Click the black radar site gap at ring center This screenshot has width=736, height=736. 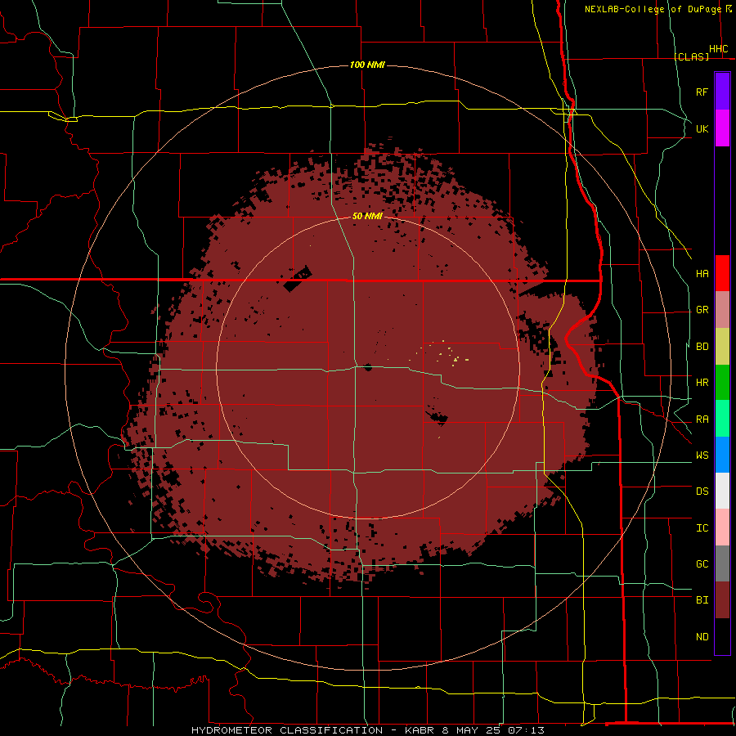(x=367, y=367)
